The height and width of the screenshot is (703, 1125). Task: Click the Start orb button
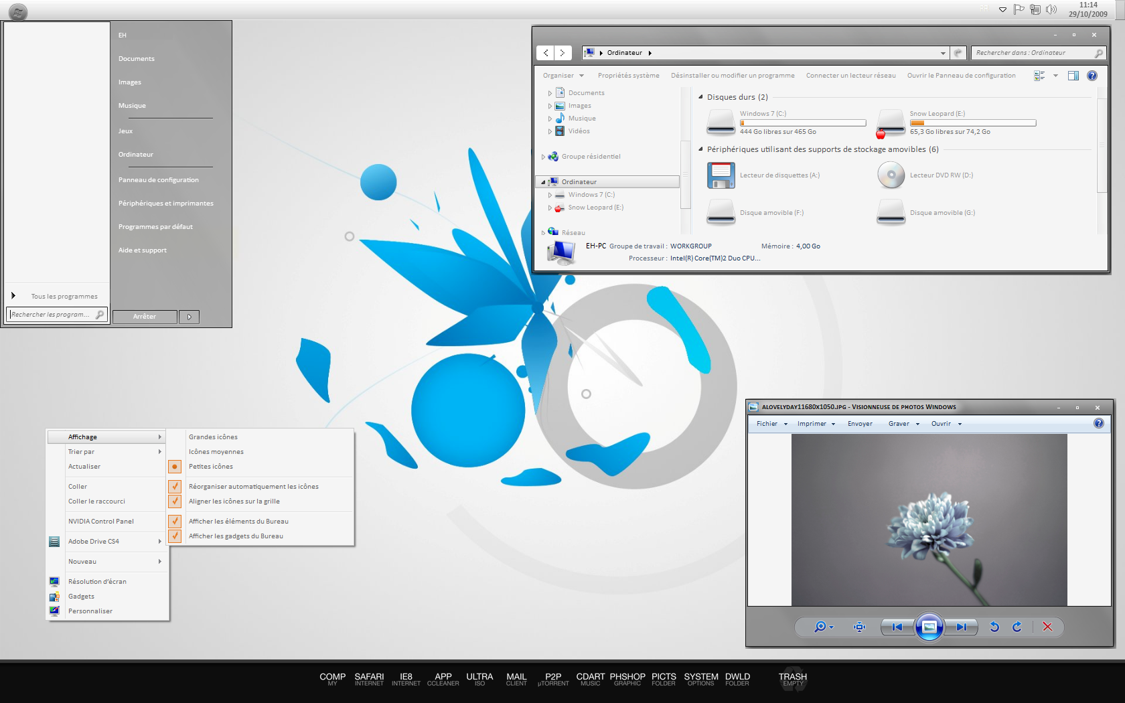pyautogui.click(x=18, y=12)
